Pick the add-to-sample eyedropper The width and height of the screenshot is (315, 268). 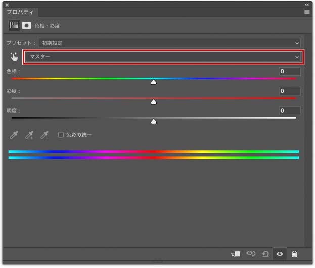pyautogui.click(x=29, y=135)
